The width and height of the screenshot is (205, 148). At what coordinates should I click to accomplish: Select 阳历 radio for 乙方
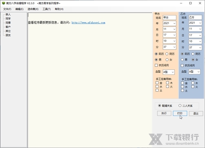182,54
